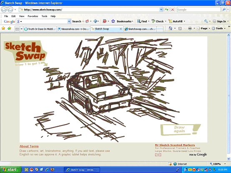The image size is (231, 173).
Task: Click the Sketch Swap logo
Action: coord(25,51)
